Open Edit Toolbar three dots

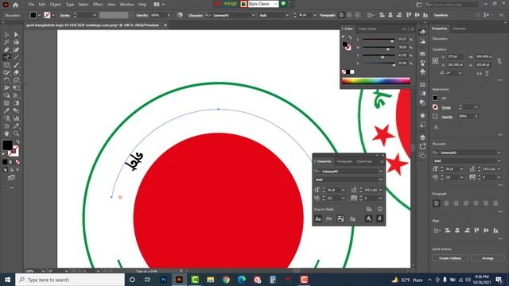[11, 187]
